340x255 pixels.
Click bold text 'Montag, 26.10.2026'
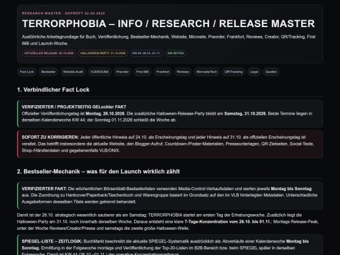point(105,113)
